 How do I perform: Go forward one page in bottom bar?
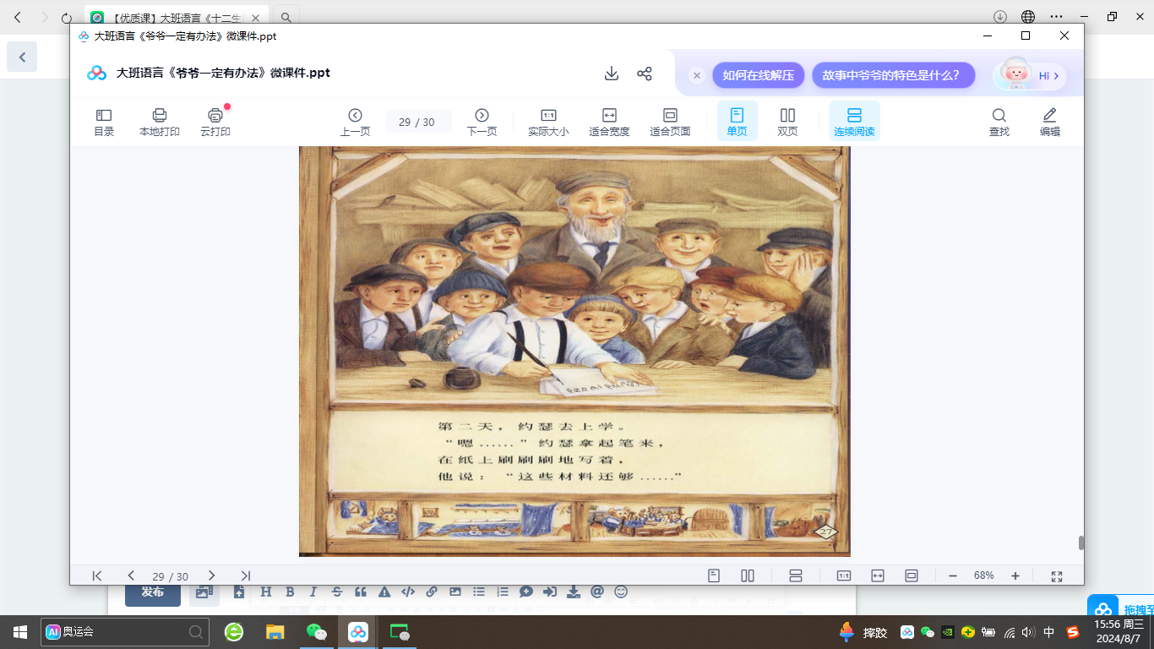(211, 575)
